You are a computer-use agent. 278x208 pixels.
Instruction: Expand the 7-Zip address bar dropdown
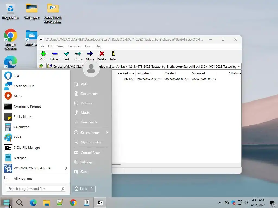click(239, 67)
